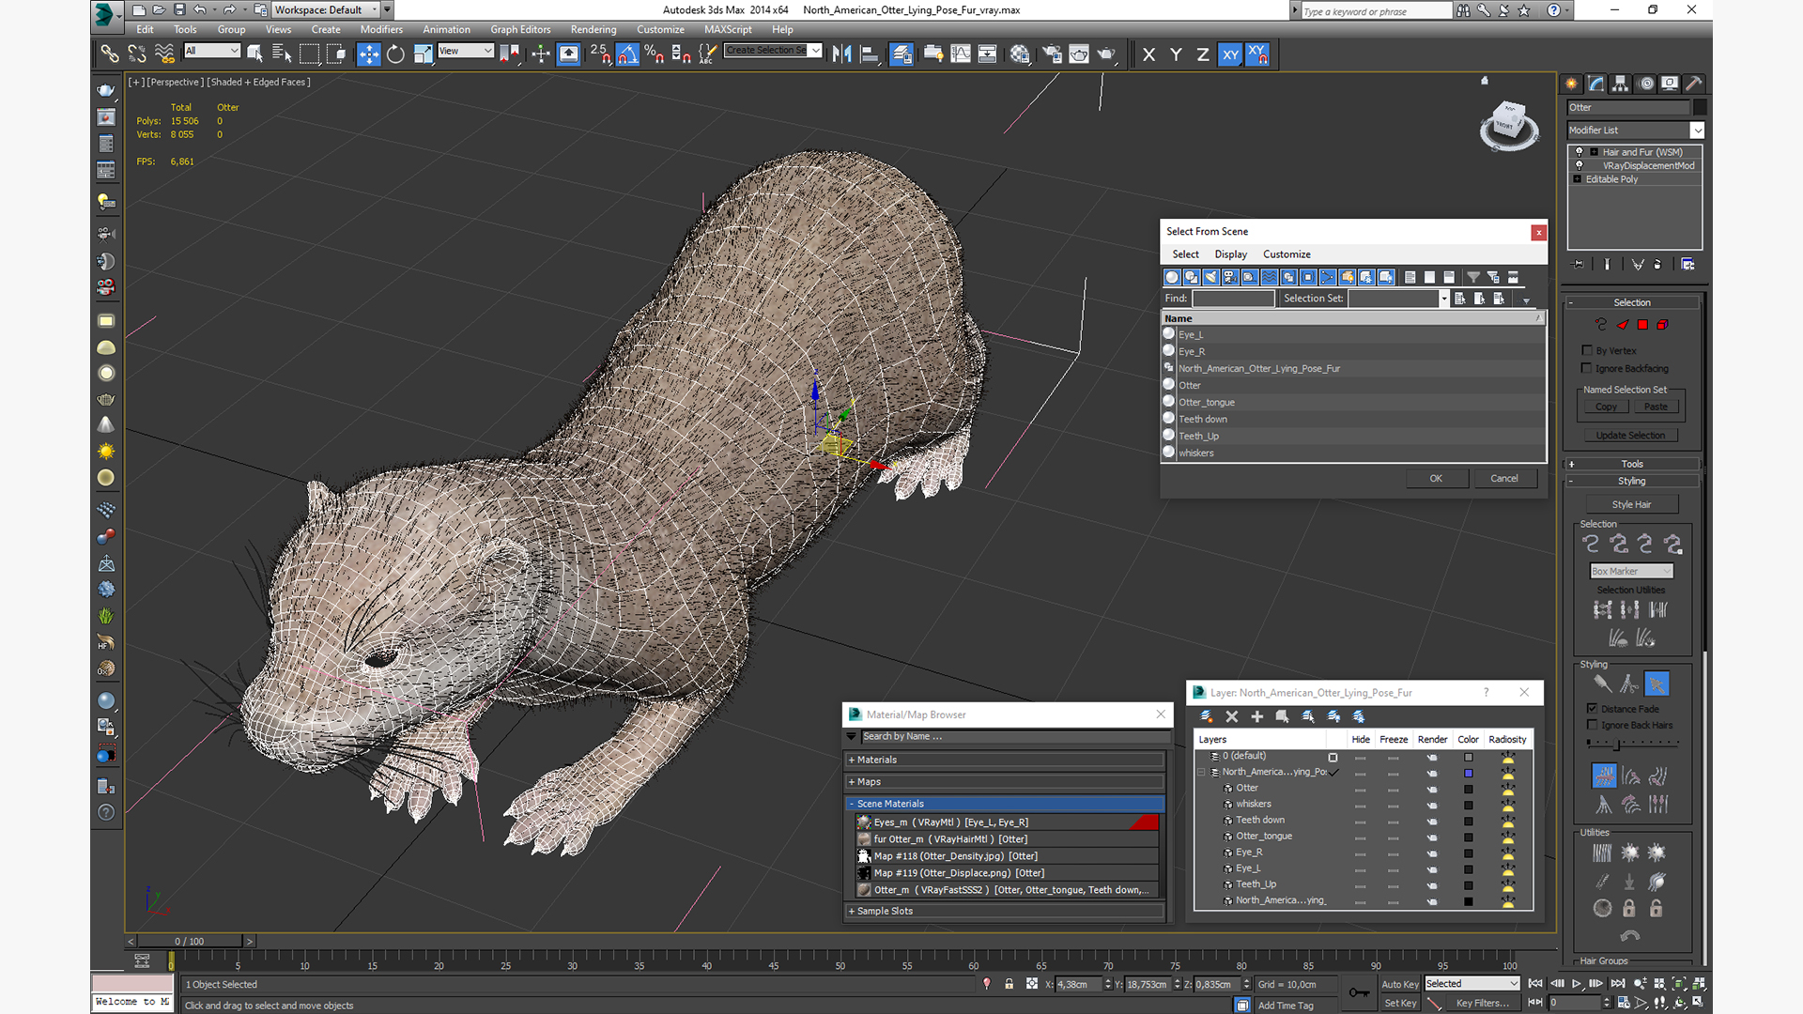Expand the Tools rollout
This screenshot has height=1014, width=1803.
point(1632,464)
